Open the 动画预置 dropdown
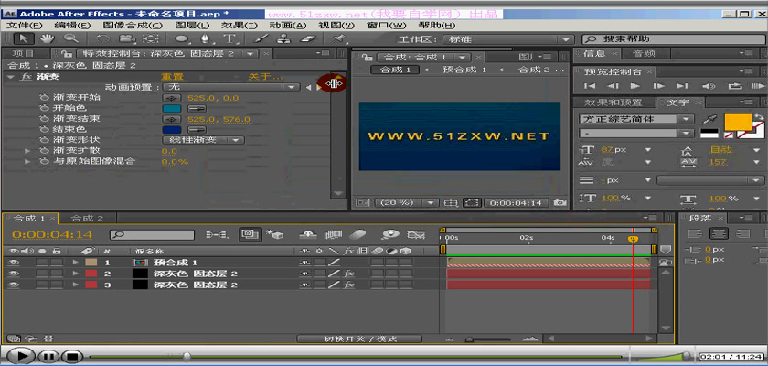The image size is (768, 366). tap(230, 87)
